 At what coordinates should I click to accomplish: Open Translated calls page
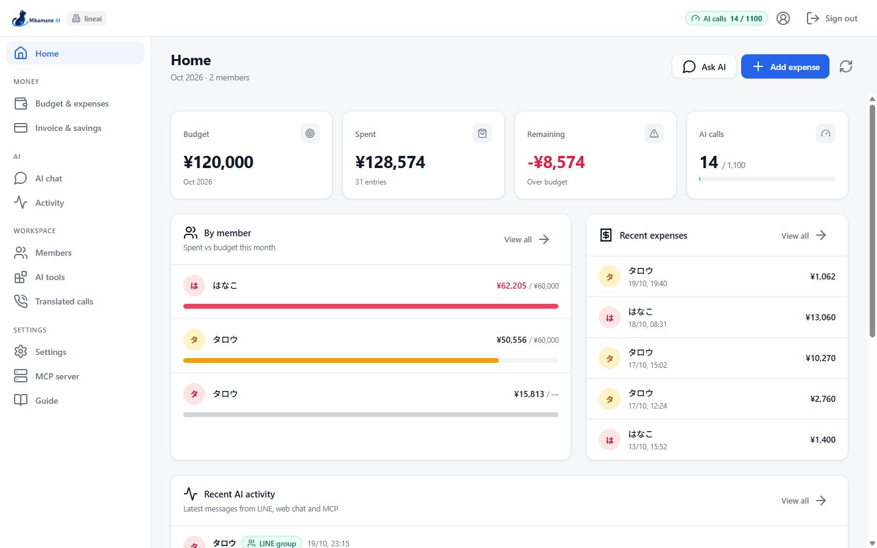click(75, 301)
